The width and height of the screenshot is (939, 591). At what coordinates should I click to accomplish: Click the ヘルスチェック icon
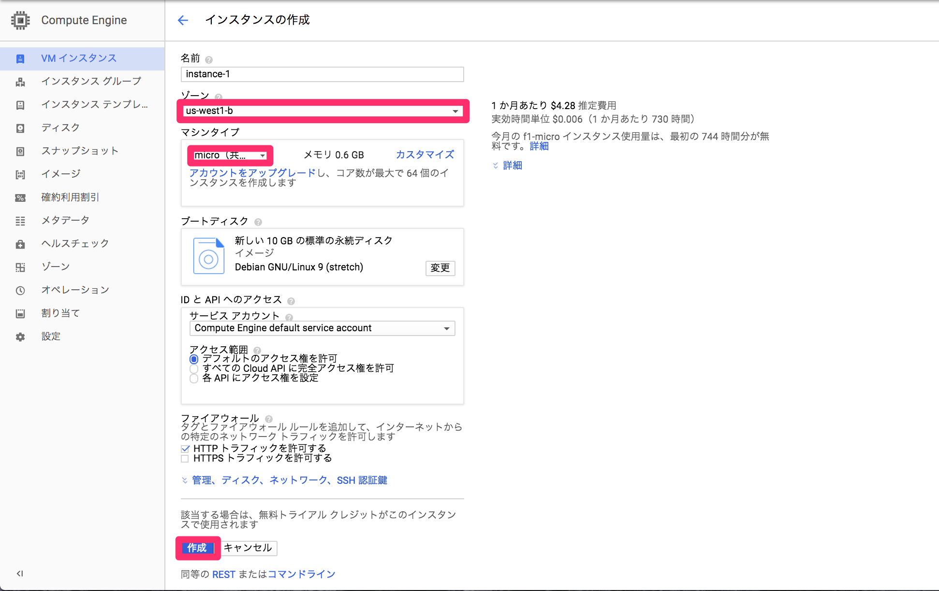tap(20, 244)
